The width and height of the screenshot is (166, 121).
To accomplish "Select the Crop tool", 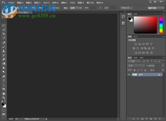I will 4,34.
